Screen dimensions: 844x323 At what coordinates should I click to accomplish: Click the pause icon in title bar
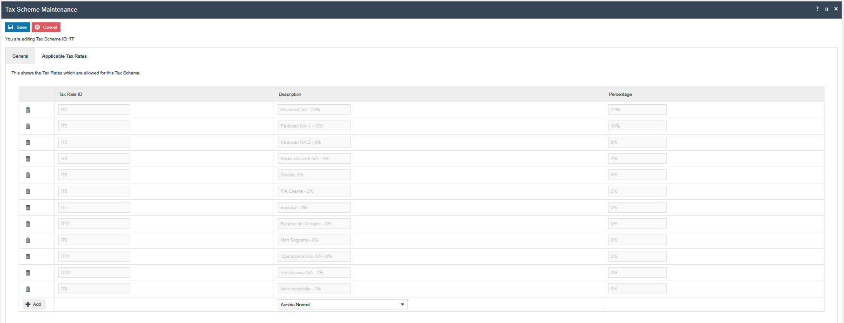coord(827,9)
